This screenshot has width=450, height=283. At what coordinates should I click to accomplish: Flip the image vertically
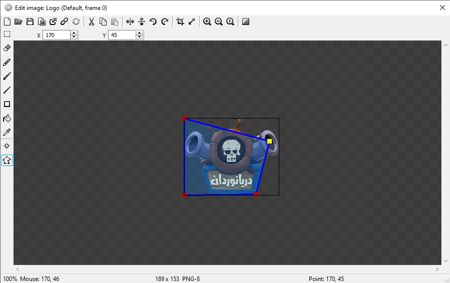142,21
